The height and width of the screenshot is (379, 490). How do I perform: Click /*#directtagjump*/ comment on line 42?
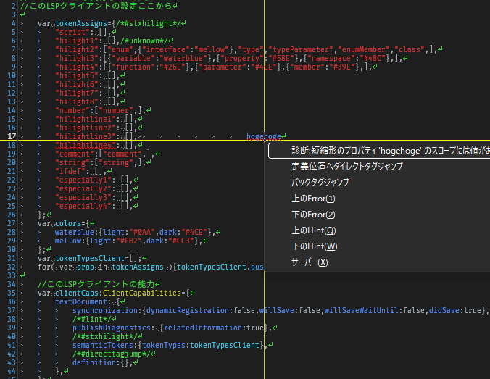coord(112,354)
